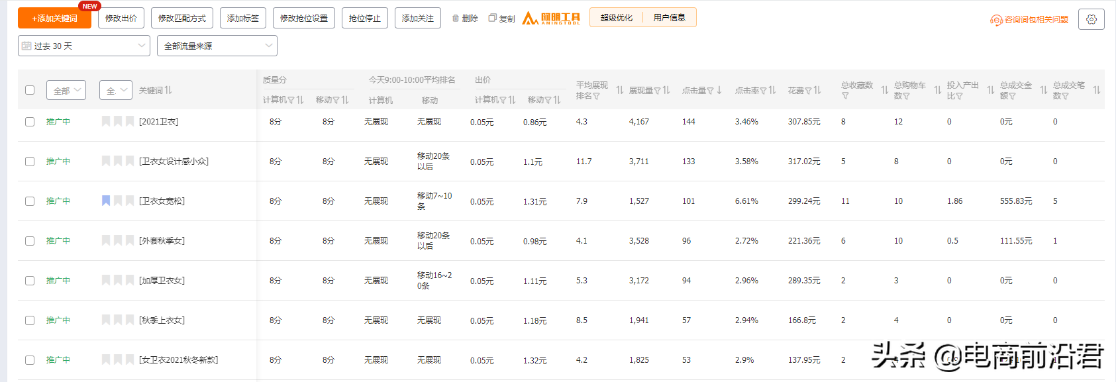The image size is (1116, 382).
Task: Click 点击率 value 6.61%
Action: point(746,201)
